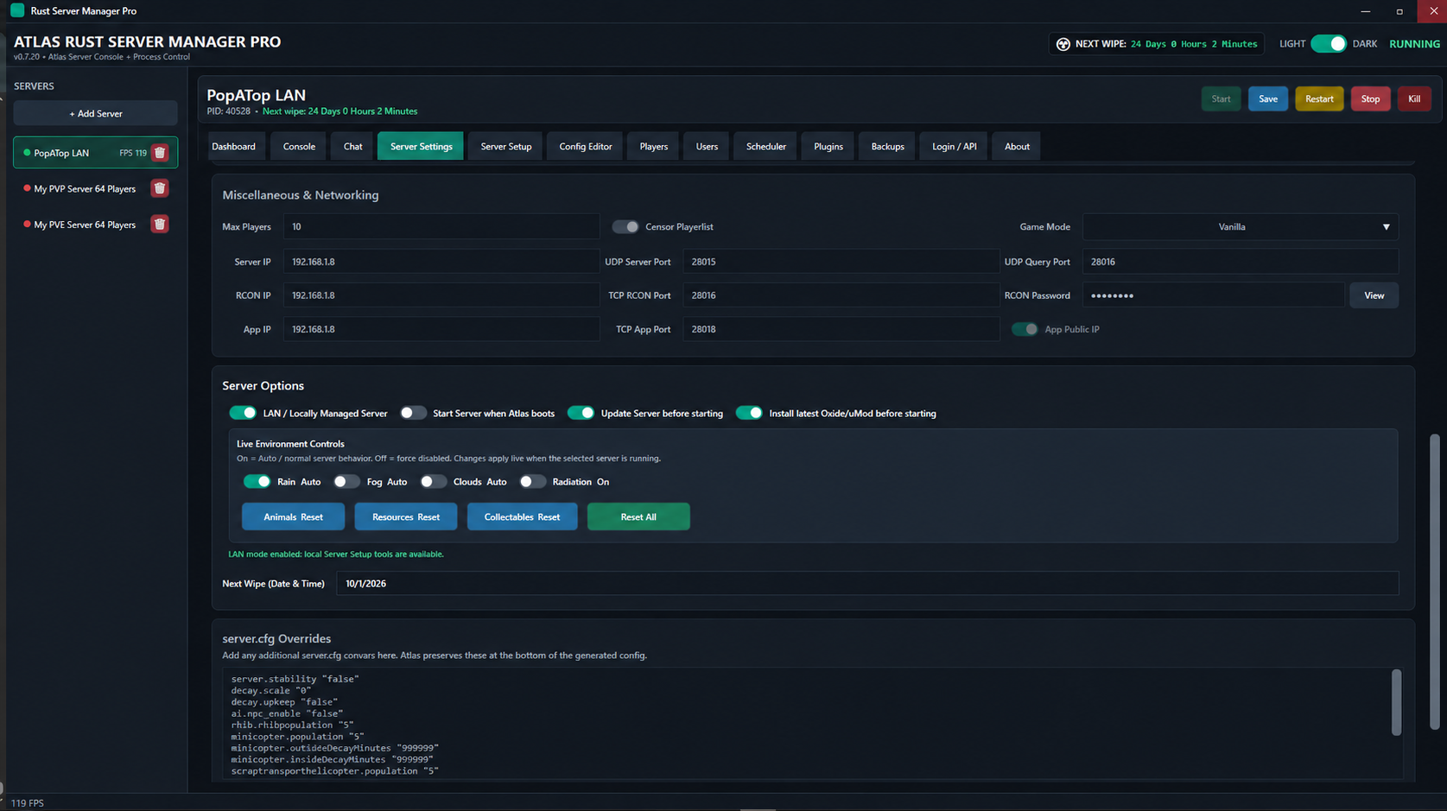The height and width of the screenshot is (811, 1447).
Task: Enable the Clouds Auto toggle
Action: point(433,482)
